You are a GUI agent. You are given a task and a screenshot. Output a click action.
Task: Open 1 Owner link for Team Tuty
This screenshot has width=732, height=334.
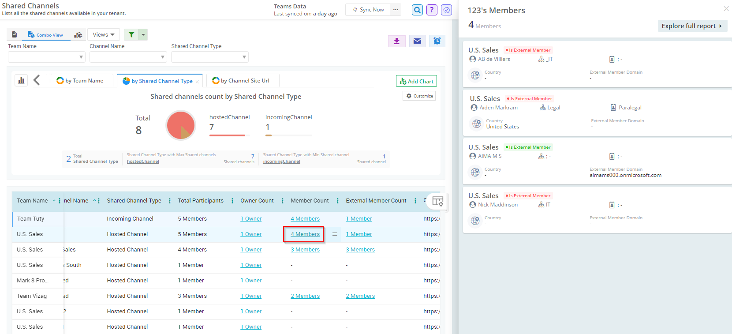coord(251,219)
